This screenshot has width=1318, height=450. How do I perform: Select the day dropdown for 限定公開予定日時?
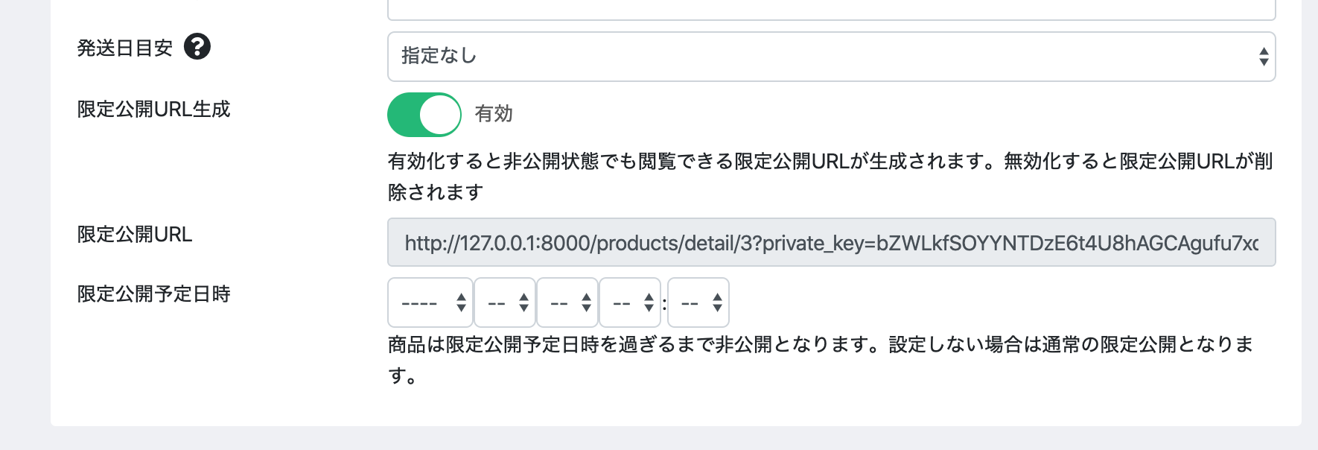tap(567, 302)
